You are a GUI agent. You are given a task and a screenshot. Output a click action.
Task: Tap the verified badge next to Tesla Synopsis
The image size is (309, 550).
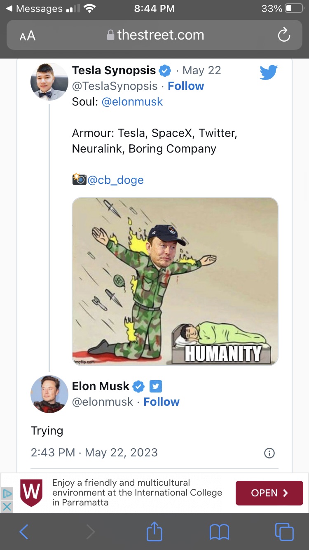point(164,71)
